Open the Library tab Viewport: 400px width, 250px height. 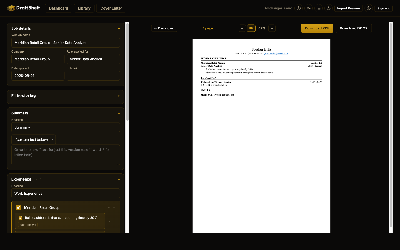click(x=84, y=8)
